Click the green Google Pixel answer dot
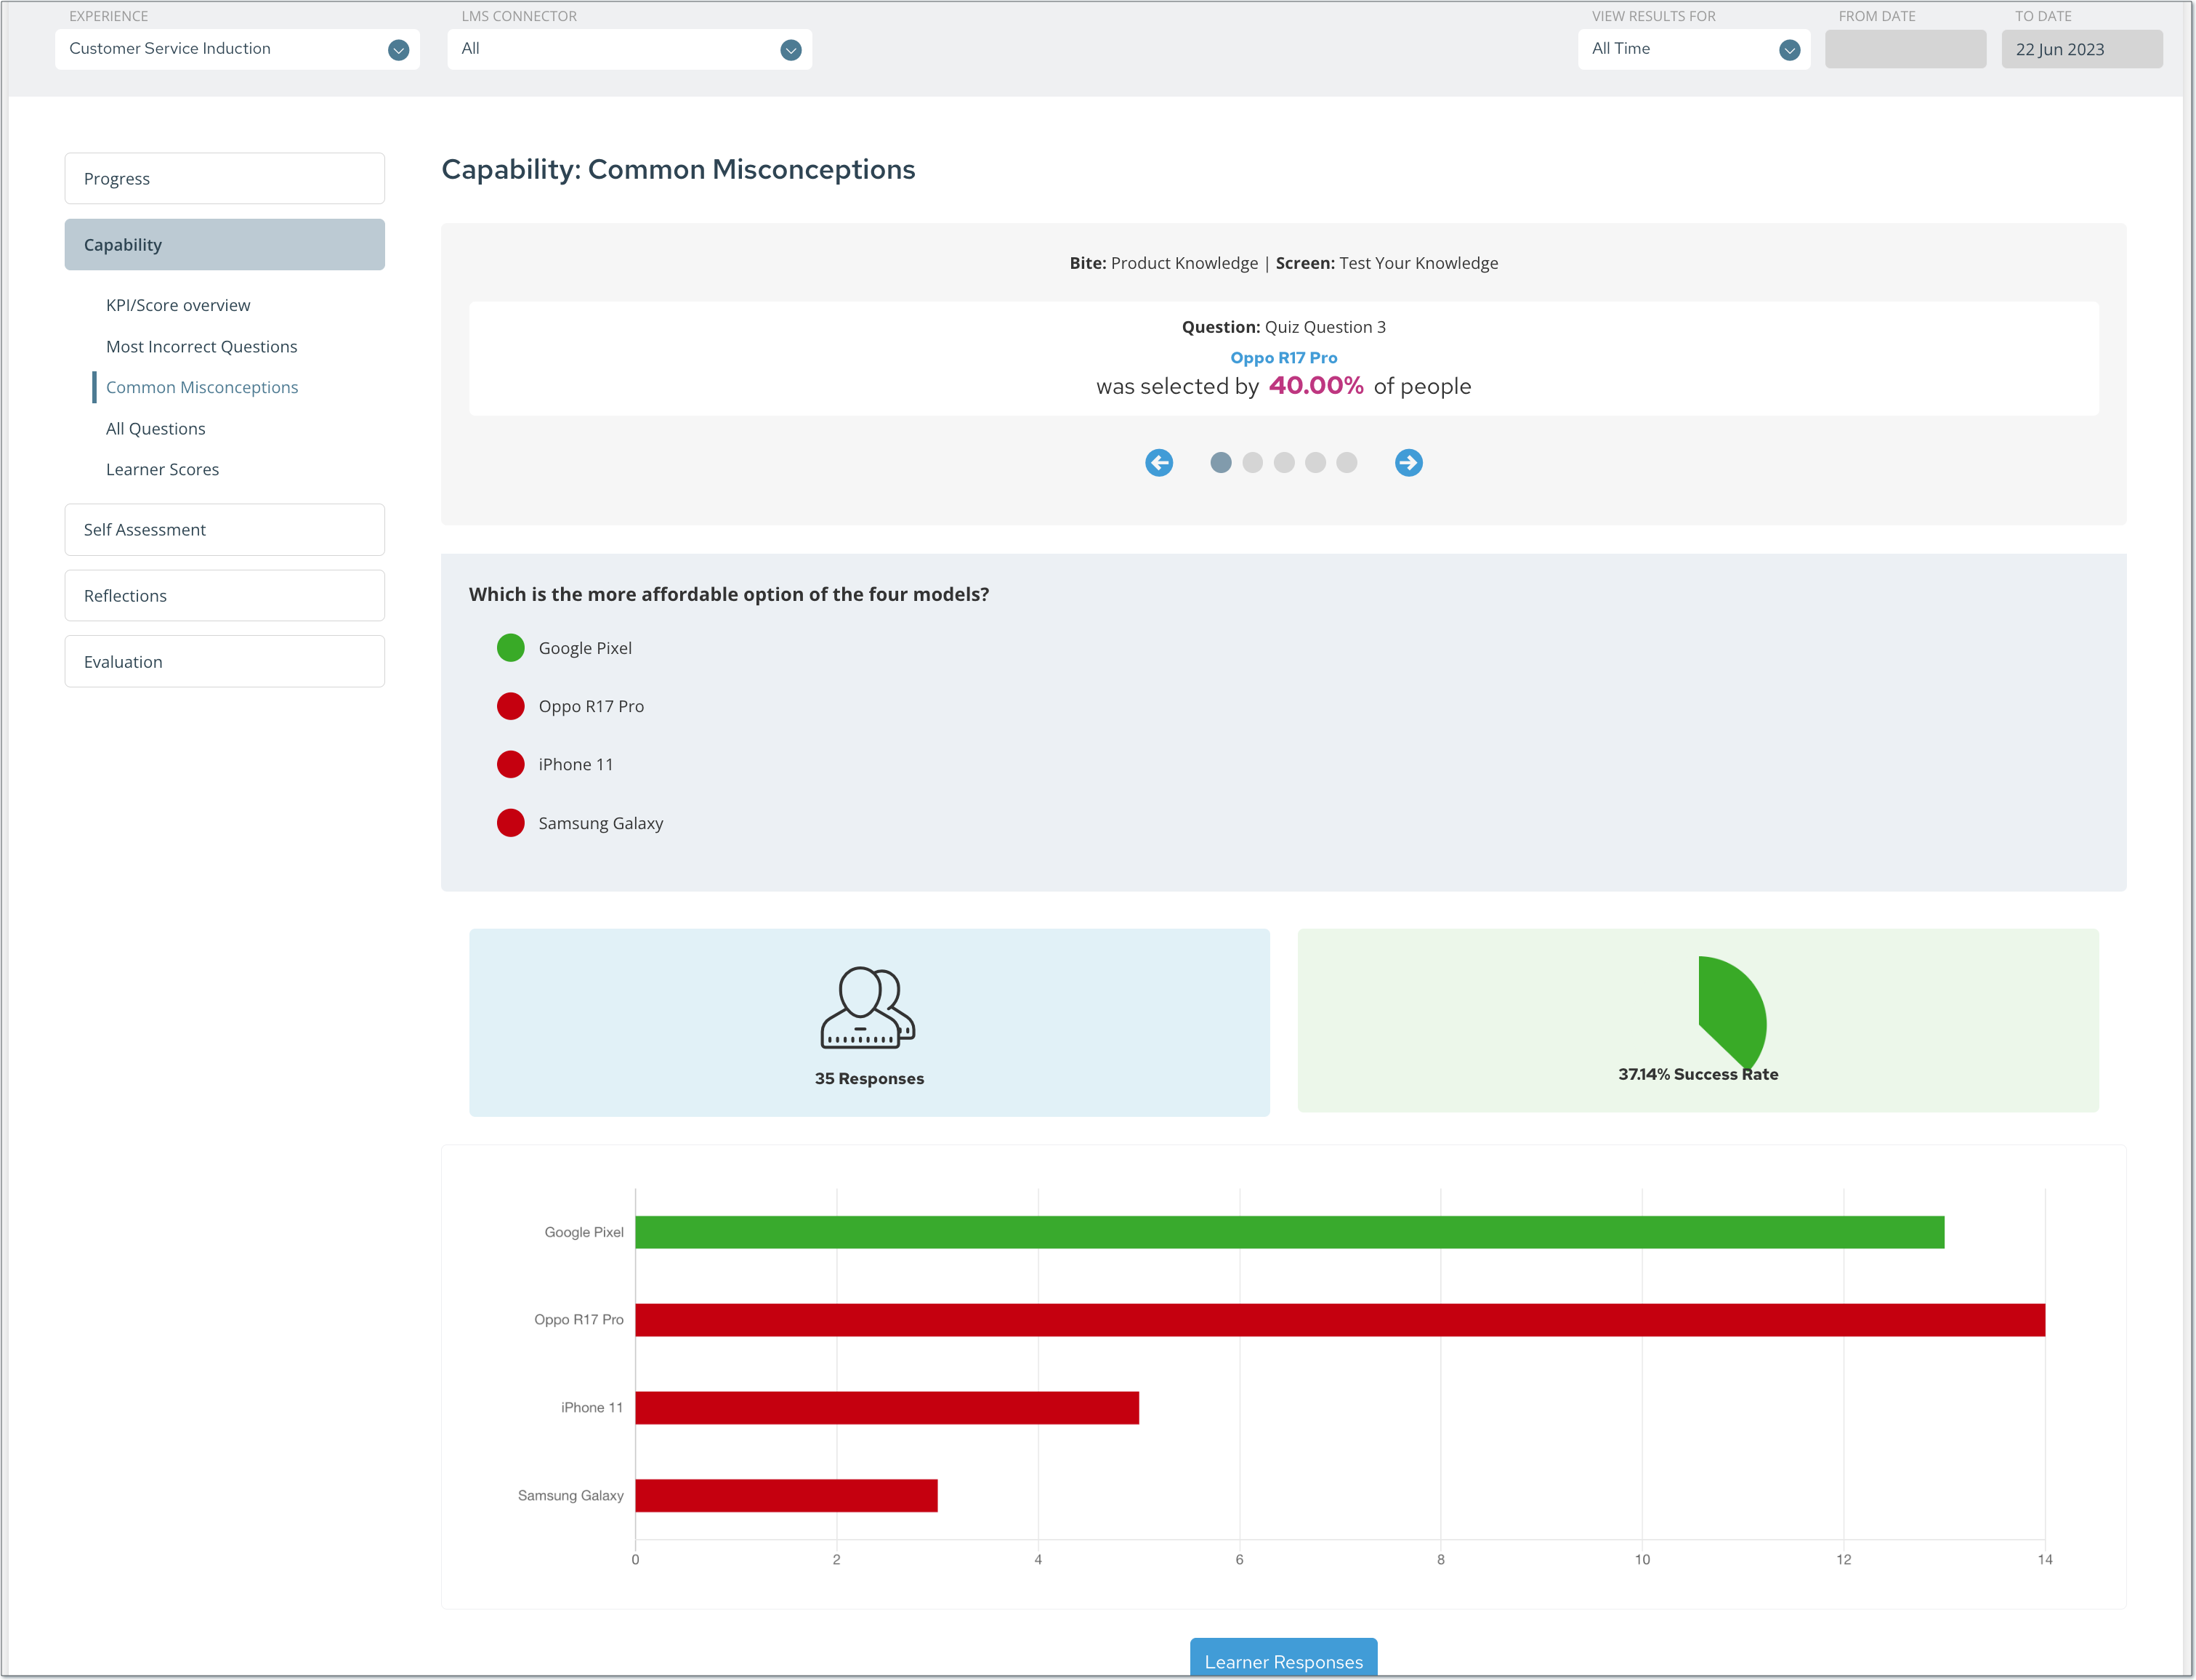The width and height of the screenshot is (2196, 1680). tap(510, 648)
